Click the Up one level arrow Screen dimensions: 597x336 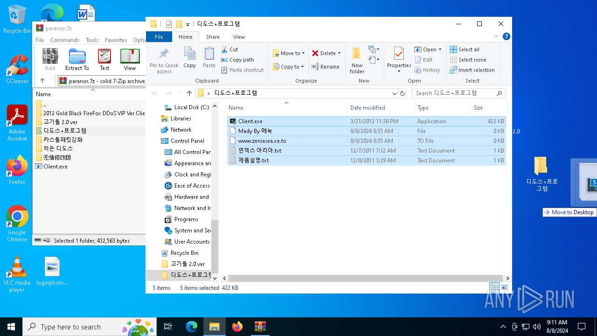189,93
